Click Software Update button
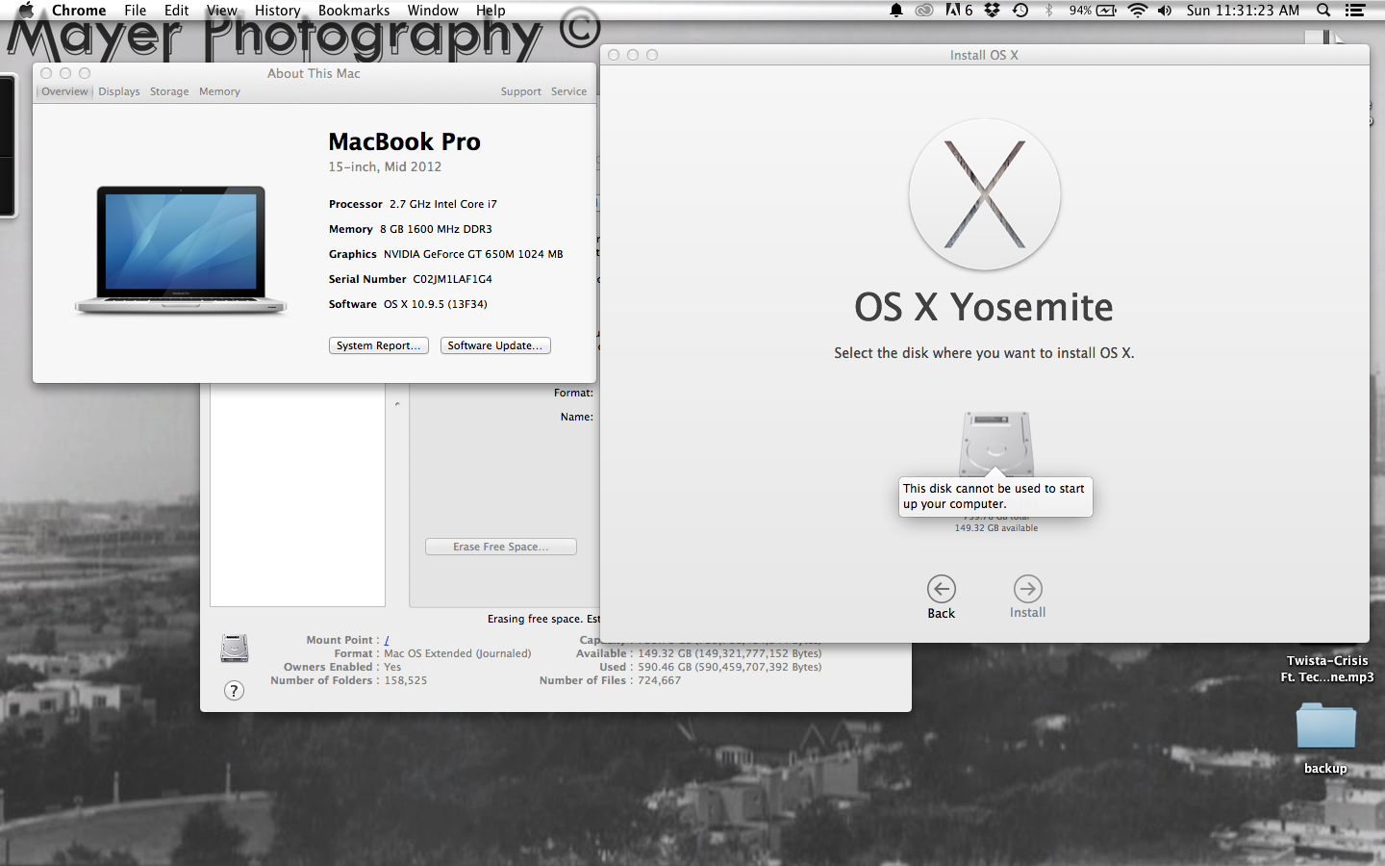 [495, 345]
